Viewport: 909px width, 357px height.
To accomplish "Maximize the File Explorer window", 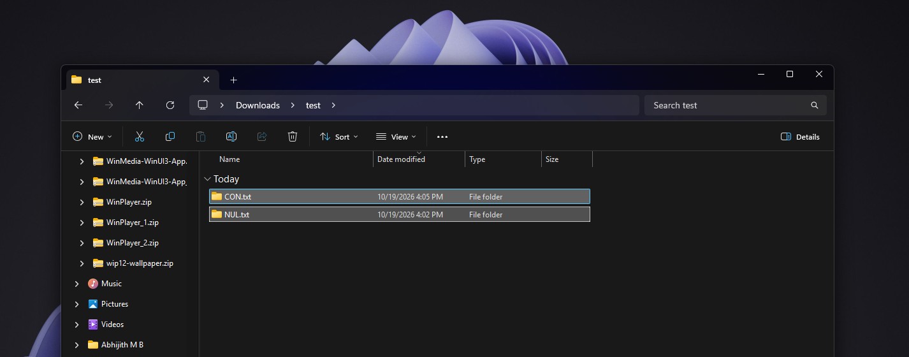I will (x=790, y=75).
